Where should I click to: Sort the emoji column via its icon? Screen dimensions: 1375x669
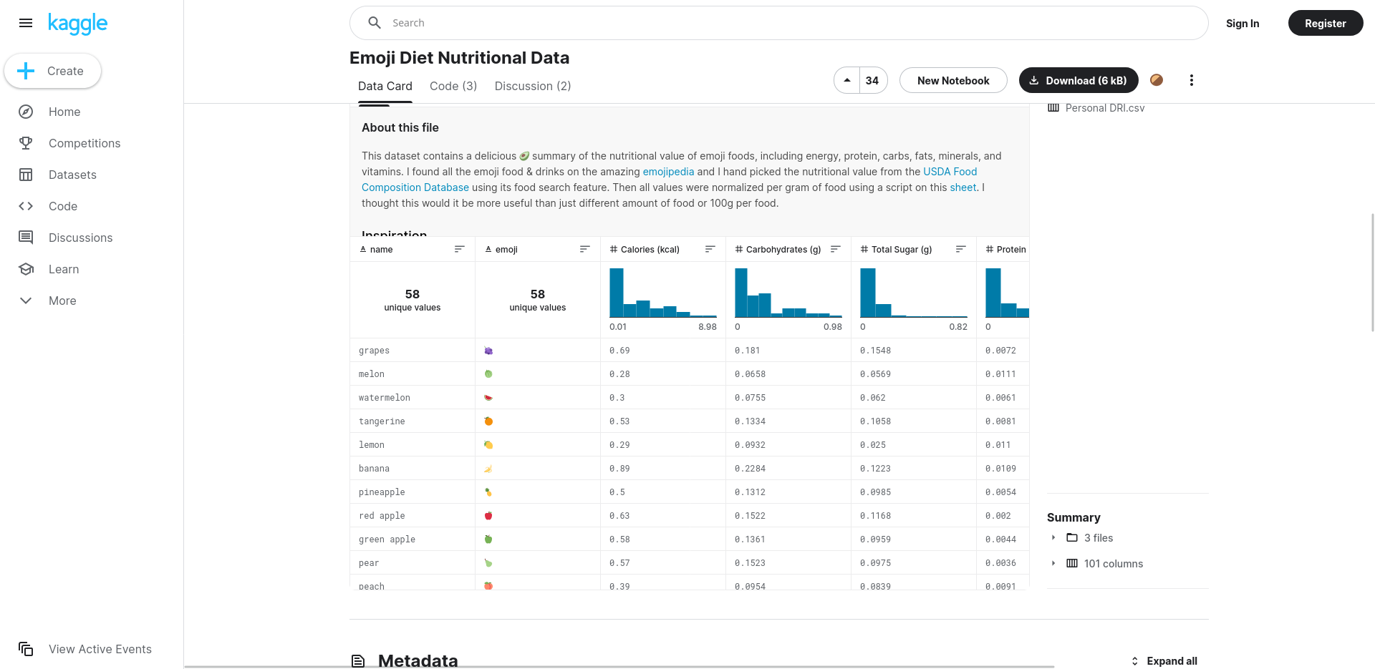coord(585,249)
